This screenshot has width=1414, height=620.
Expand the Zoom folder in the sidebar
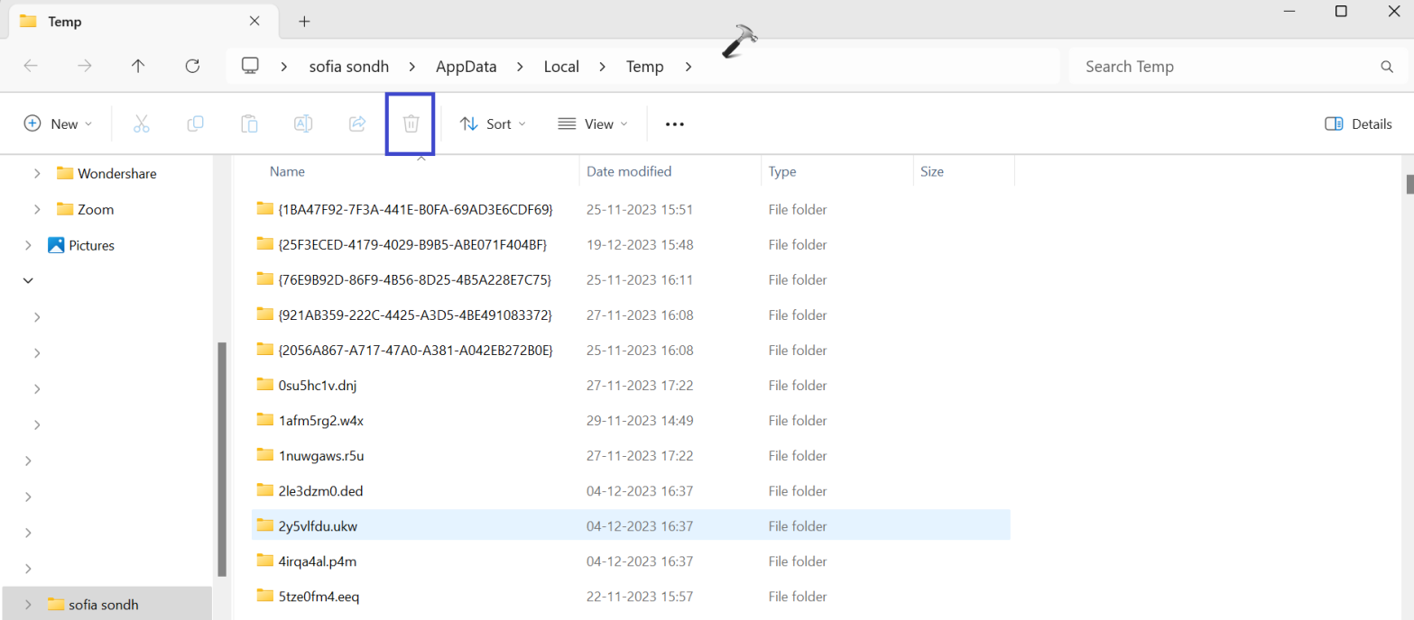point(36,208)
